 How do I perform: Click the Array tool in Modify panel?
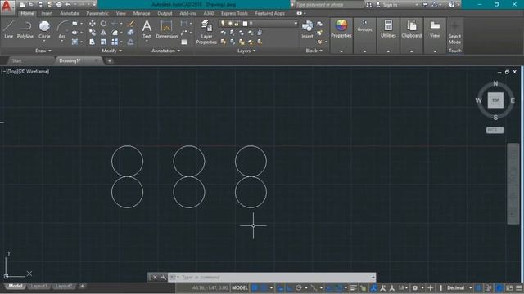pos(115,42)
